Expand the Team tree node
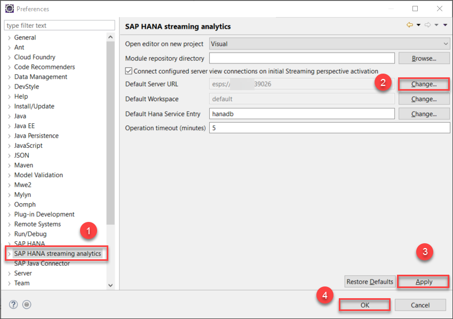 point(9,283)
